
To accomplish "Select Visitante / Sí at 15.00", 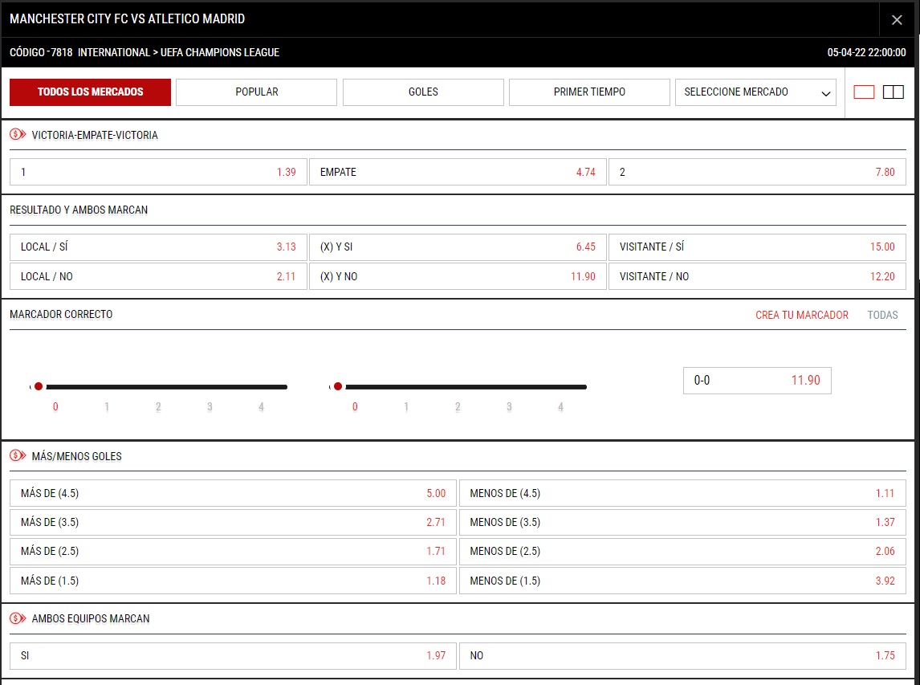I will [758, 247].
